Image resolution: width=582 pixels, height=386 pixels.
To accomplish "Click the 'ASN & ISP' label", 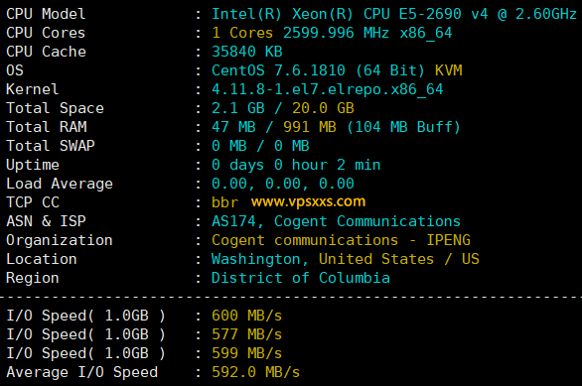I will pos(46,221).
